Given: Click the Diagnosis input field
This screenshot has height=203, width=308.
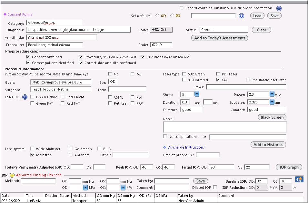Looking at the screenshot, I should (78, 30).
